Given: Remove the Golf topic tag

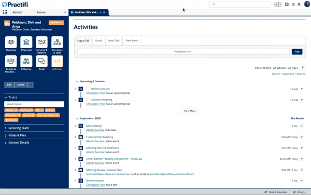Looking at the screenshot, I should pos(53,110).
